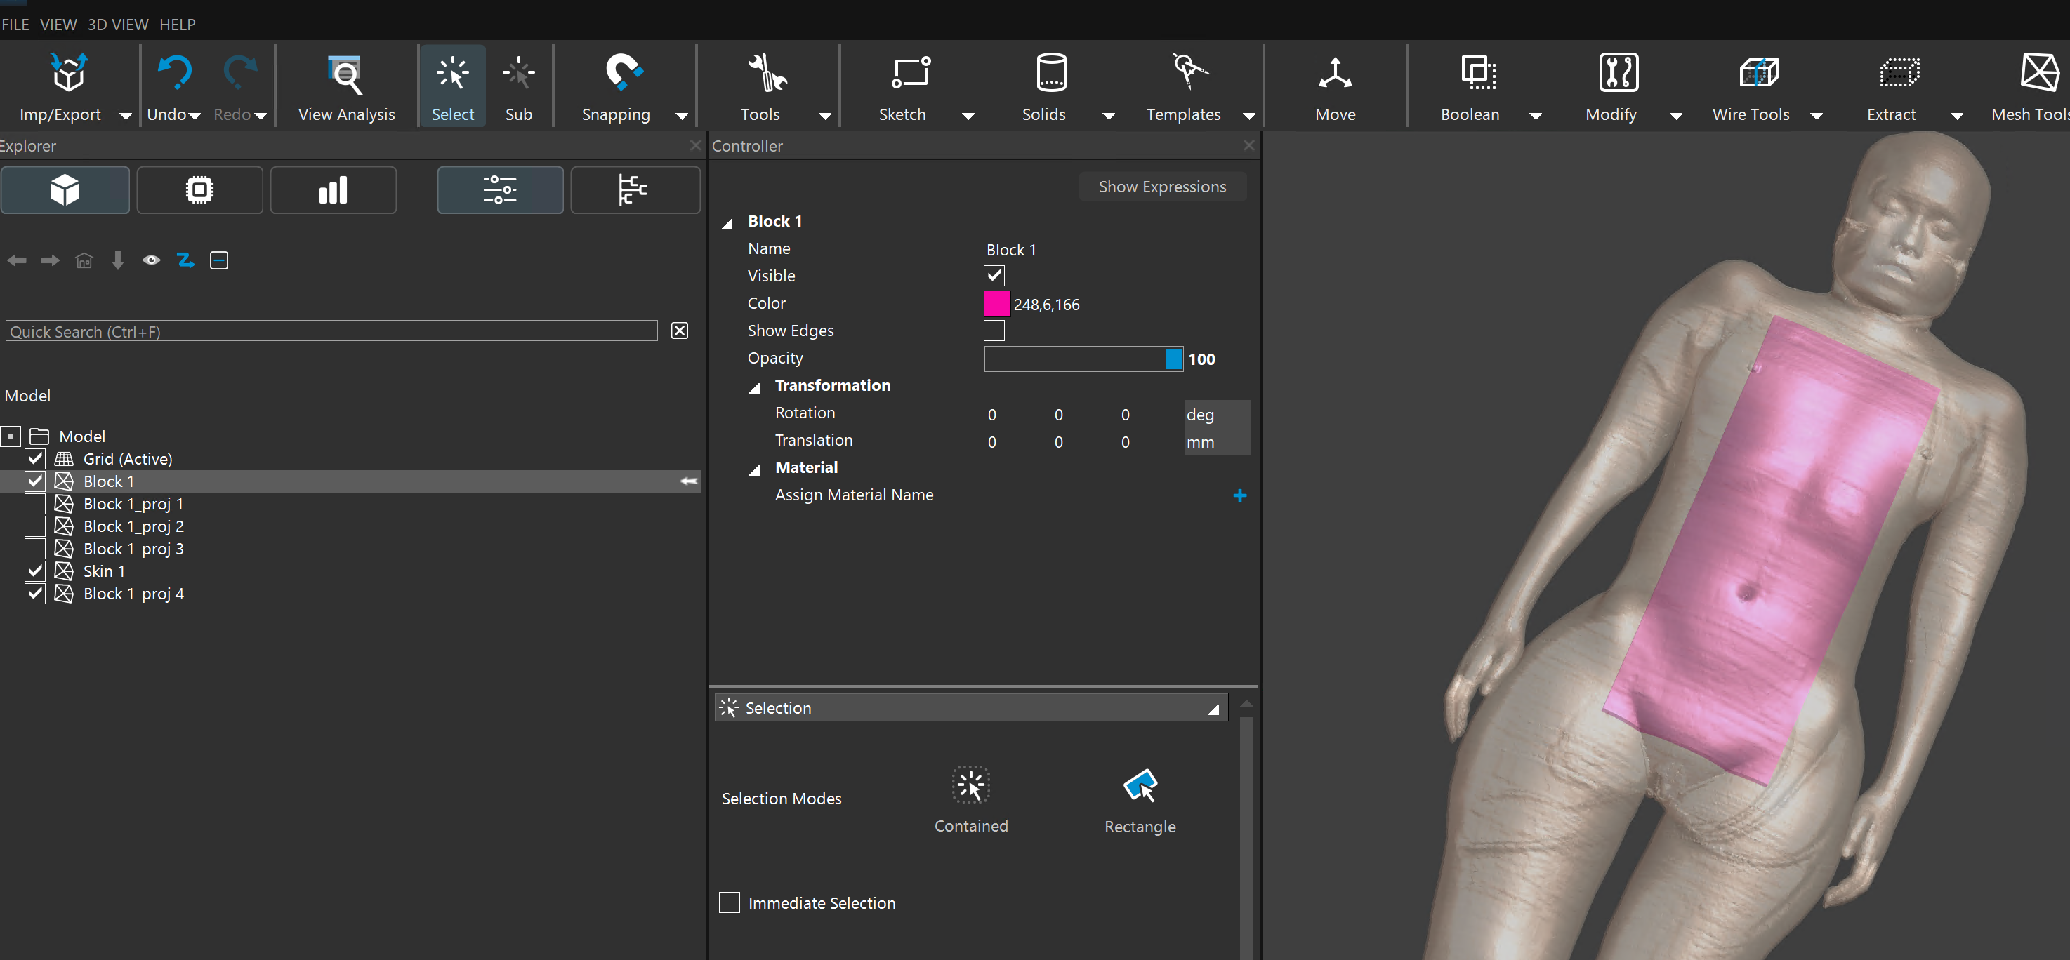The image size is (2070, 960).
Task: Expand the Boolean dropdown arrow
Action: coord(1535,116)
